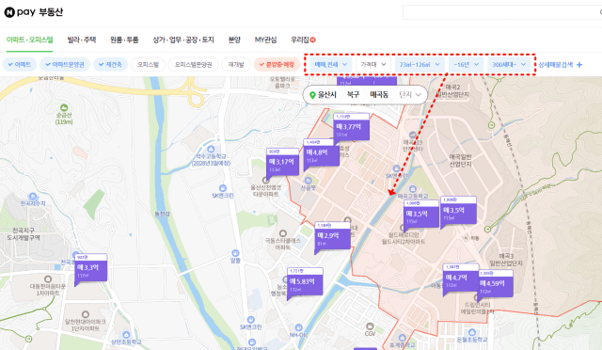602x350 pixels.
Task: Click the 순금산 mountain icon
Action: coord(64,107)
